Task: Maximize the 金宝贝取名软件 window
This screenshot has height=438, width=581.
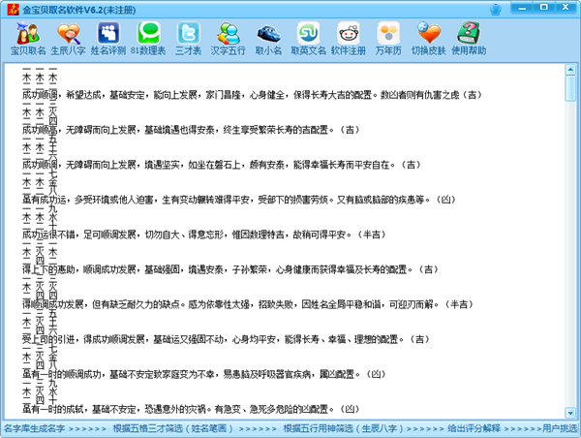Action: pos(543,8)
